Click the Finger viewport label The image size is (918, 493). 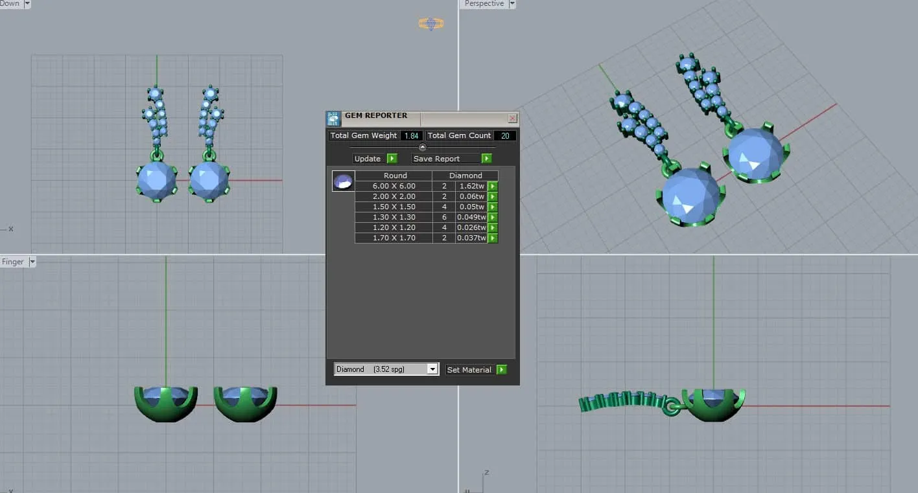click(x=13, y=262)
